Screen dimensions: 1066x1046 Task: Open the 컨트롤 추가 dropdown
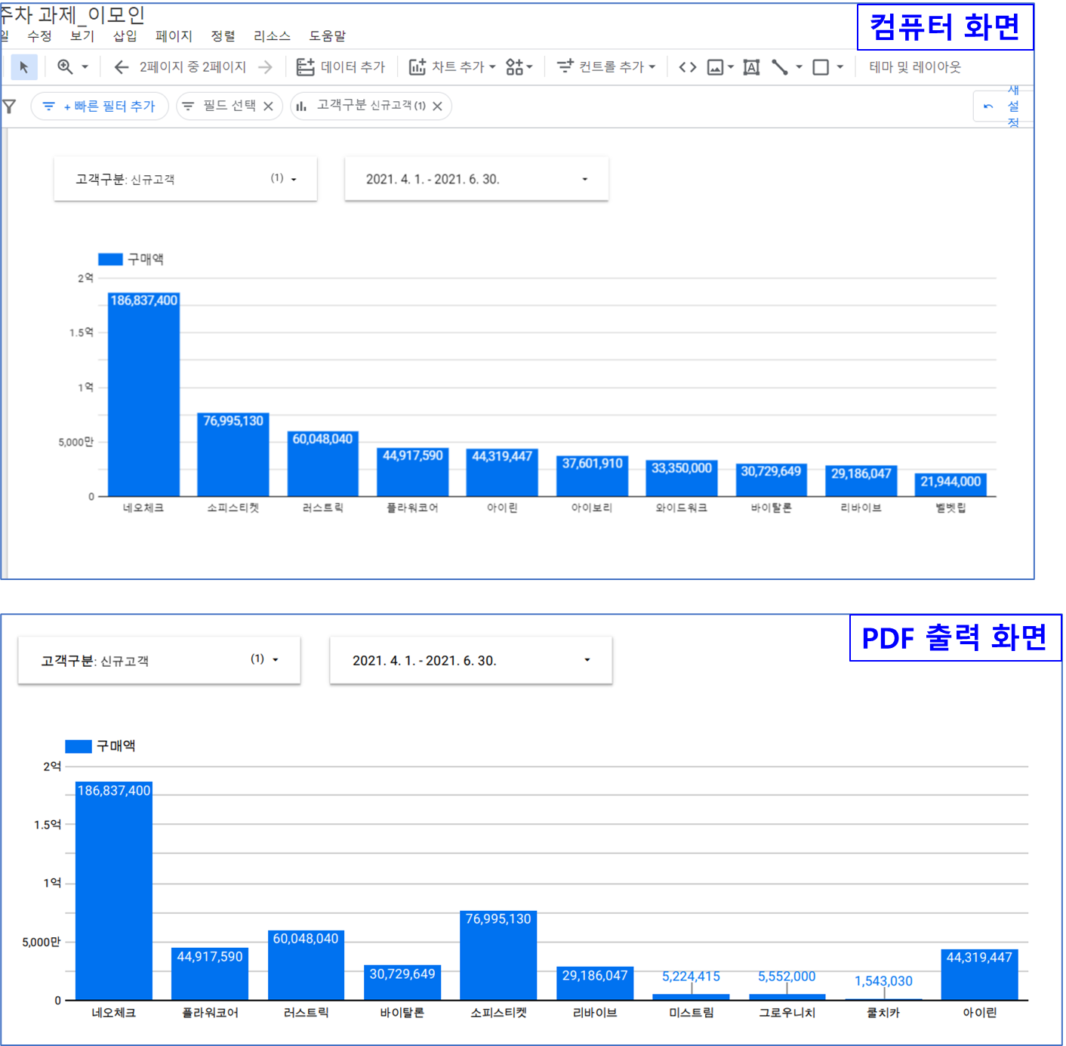606,67
